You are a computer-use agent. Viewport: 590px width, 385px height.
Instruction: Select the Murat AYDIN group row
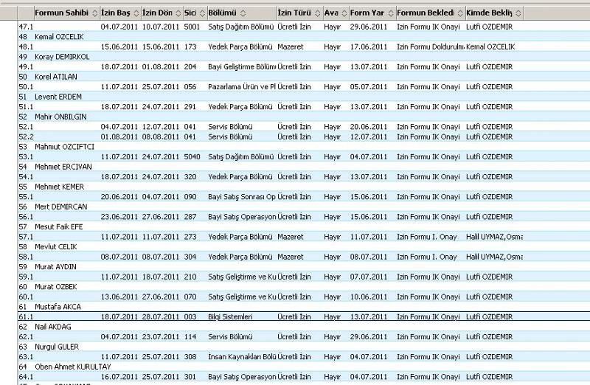[x=304, y=267]
